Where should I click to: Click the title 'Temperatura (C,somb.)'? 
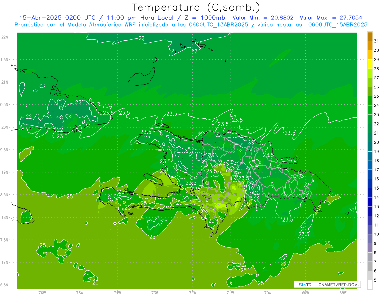coord(196,7)
